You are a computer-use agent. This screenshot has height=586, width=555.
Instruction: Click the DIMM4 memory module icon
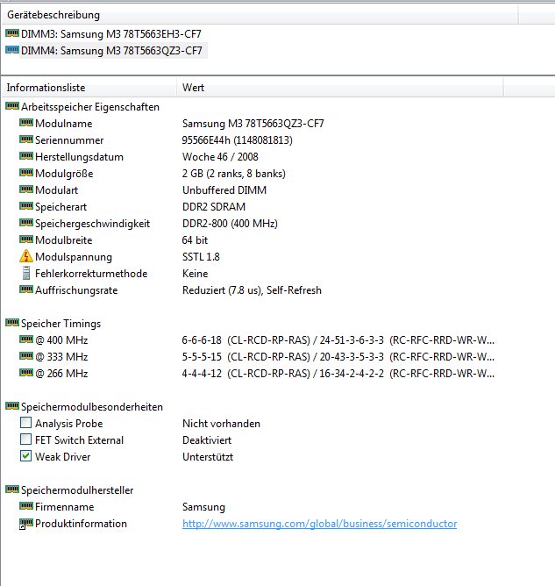12,50
